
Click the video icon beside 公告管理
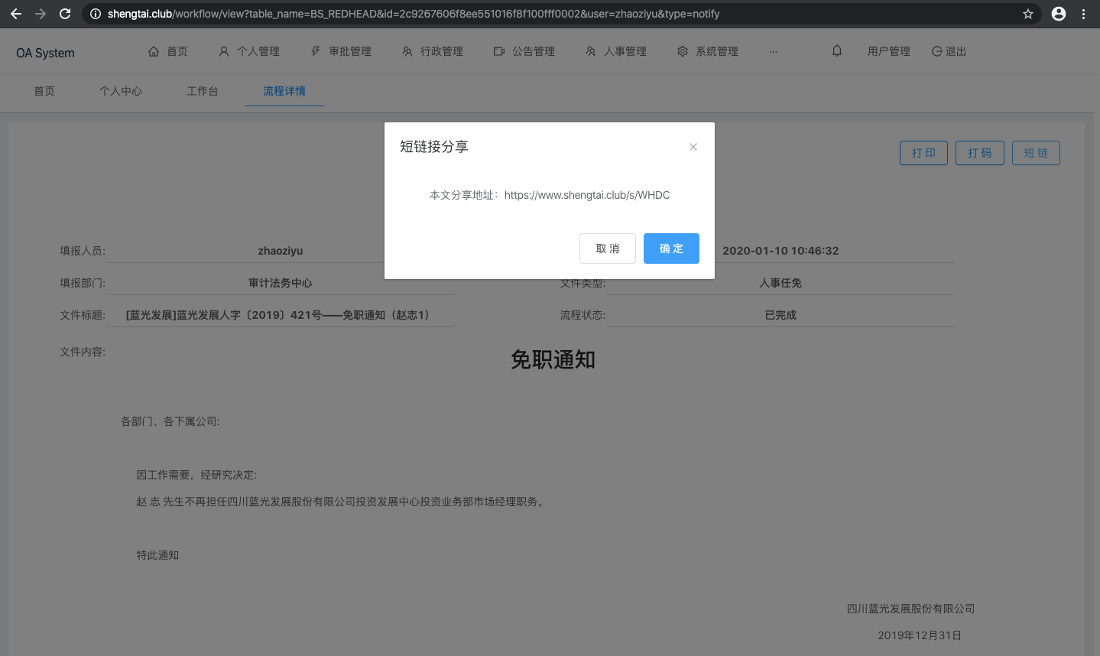click(x=499, y=51)
